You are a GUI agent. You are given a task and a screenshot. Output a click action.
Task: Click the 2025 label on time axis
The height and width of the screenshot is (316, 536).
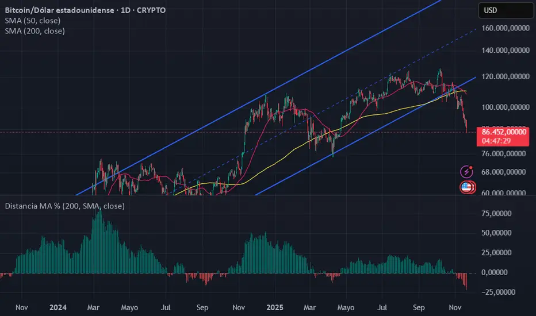(275, 307)
